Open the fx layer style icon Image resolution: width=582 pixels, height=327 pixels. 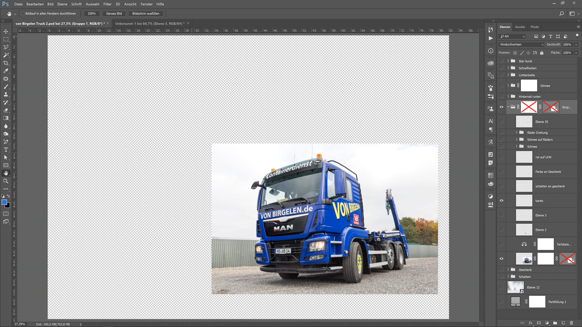(x=530, y=323)
